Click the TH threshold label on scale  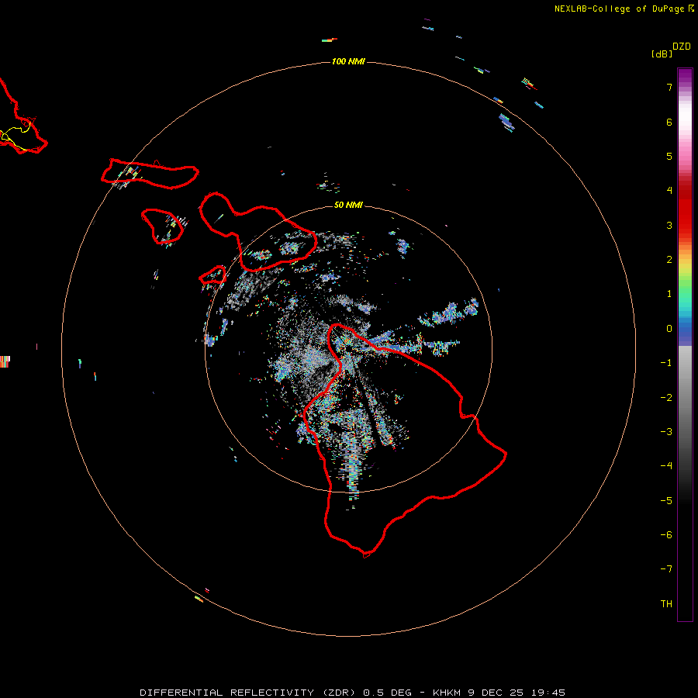(x=666, y=604)
